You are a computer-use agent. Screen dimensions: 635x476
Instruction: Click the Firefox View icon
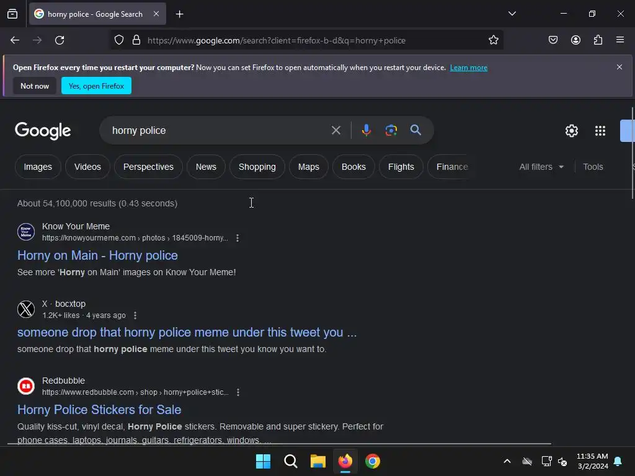[x=12, y=14]
